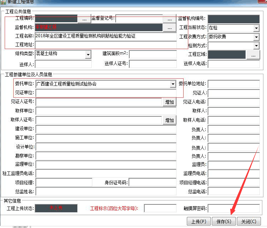267x228 pixels.
Task: Open the 结构类型 dropdown
Action: [88, 54]
